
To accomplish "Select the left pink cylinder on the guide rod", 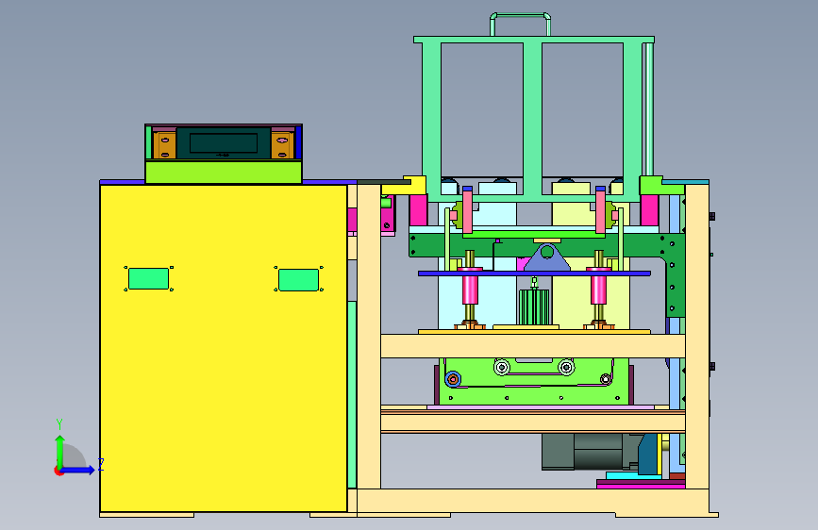I will pyautogui.click(x=470, y=289).
